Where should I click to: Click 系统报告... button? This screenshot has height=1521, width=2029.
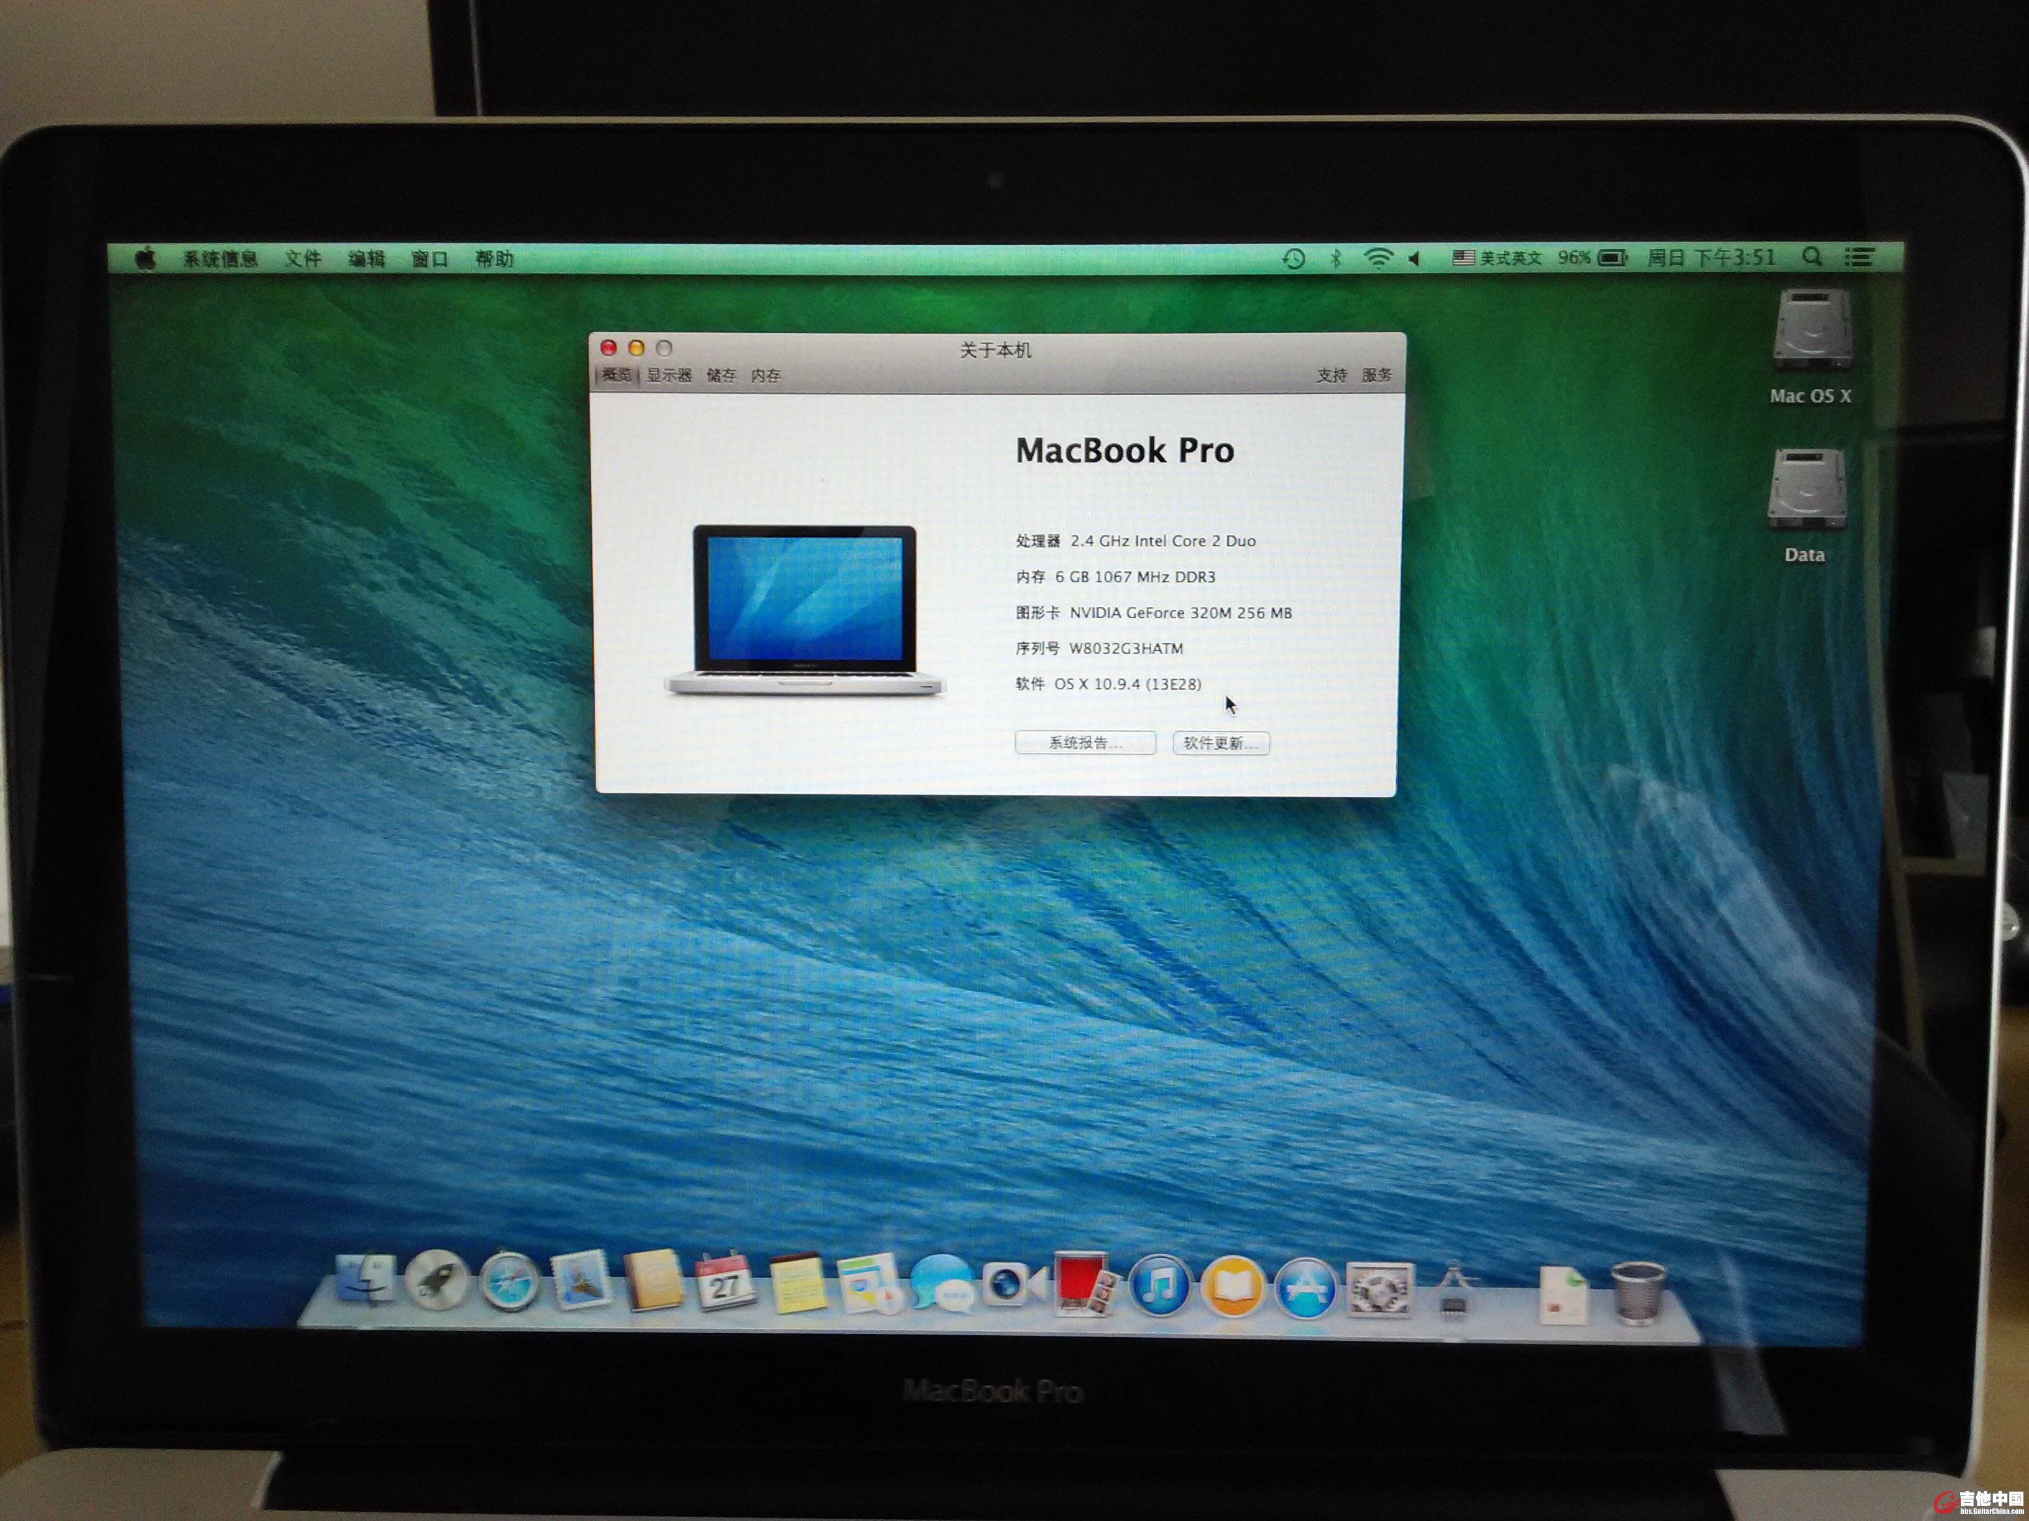pos(1085,742)
